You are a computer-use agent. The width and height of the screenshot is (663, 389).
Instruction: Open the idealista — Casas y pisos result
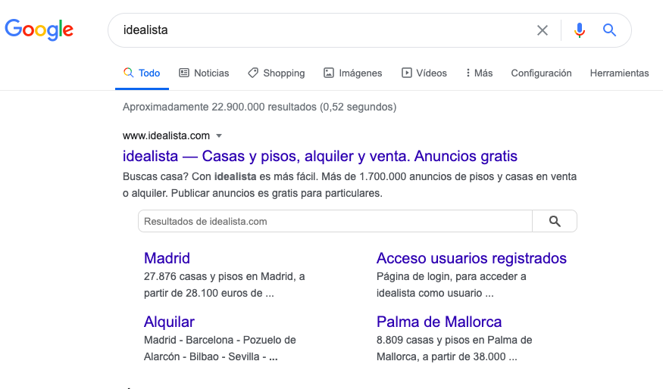320,156
